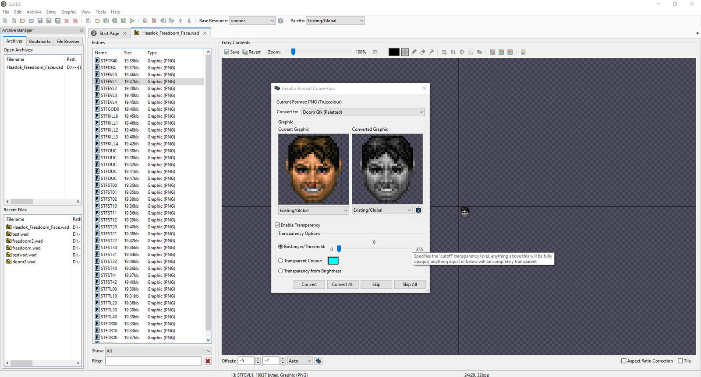Toggle the Enable Transparency checkbox
The image size is (701, 377).
click(277, 225)
